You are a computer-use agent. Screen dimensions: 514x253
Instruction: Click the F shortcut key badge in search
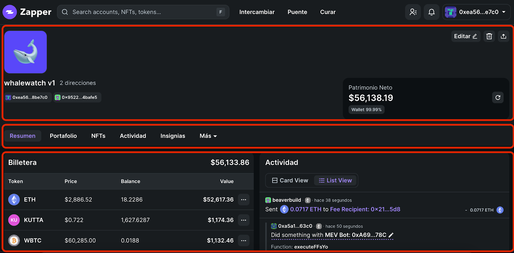[221, 12]
